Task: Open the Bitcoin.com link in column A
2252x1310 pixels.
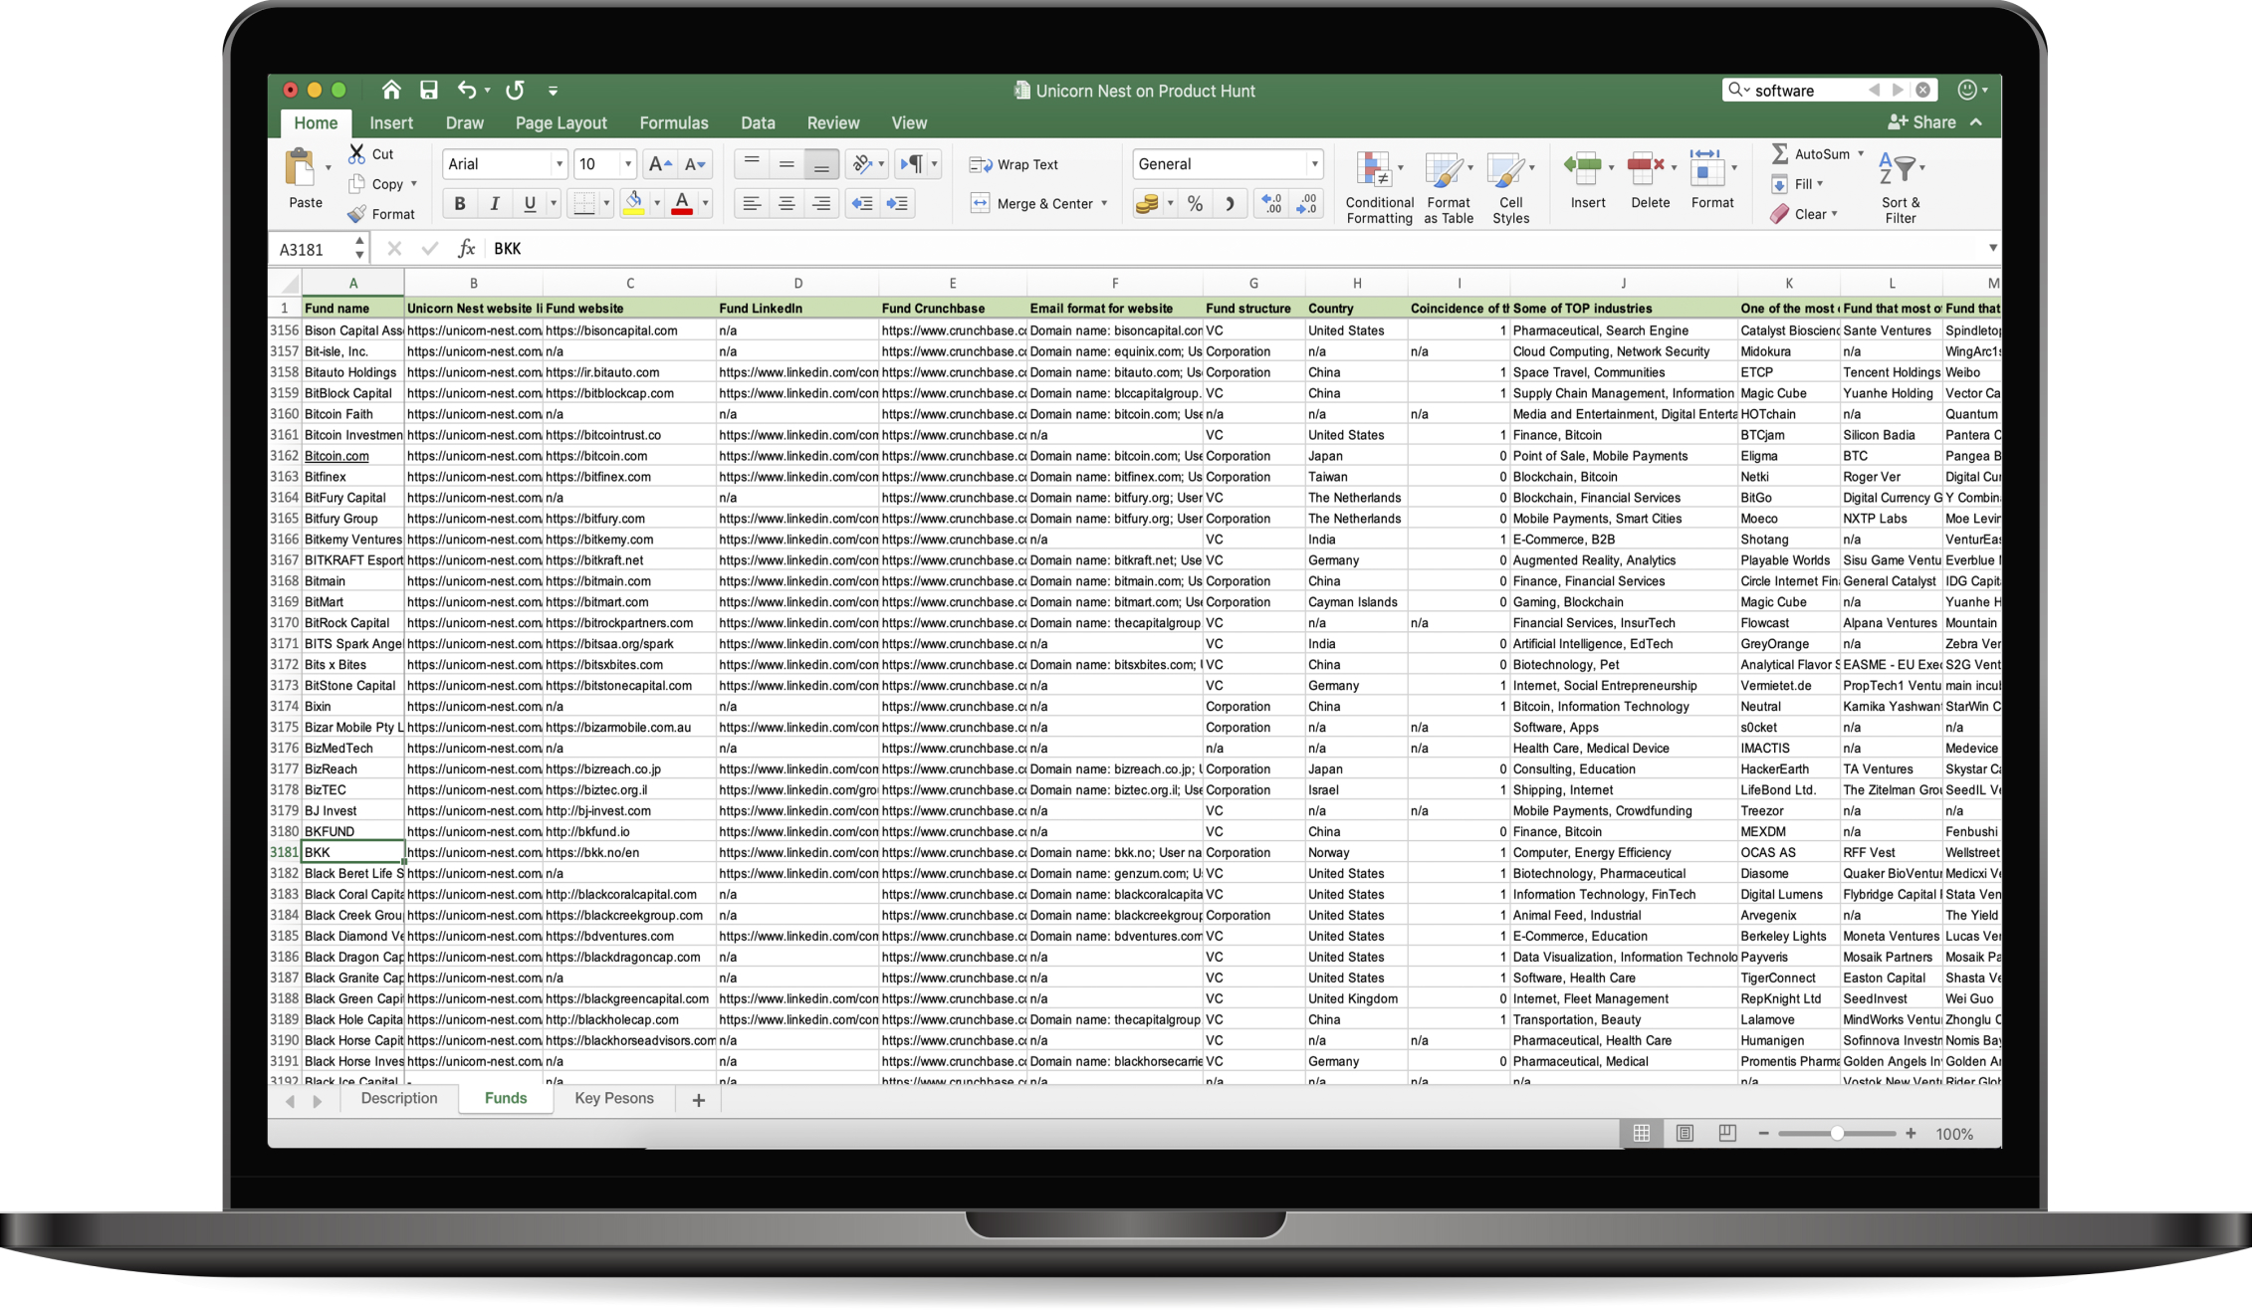Action: coord(337,456)
